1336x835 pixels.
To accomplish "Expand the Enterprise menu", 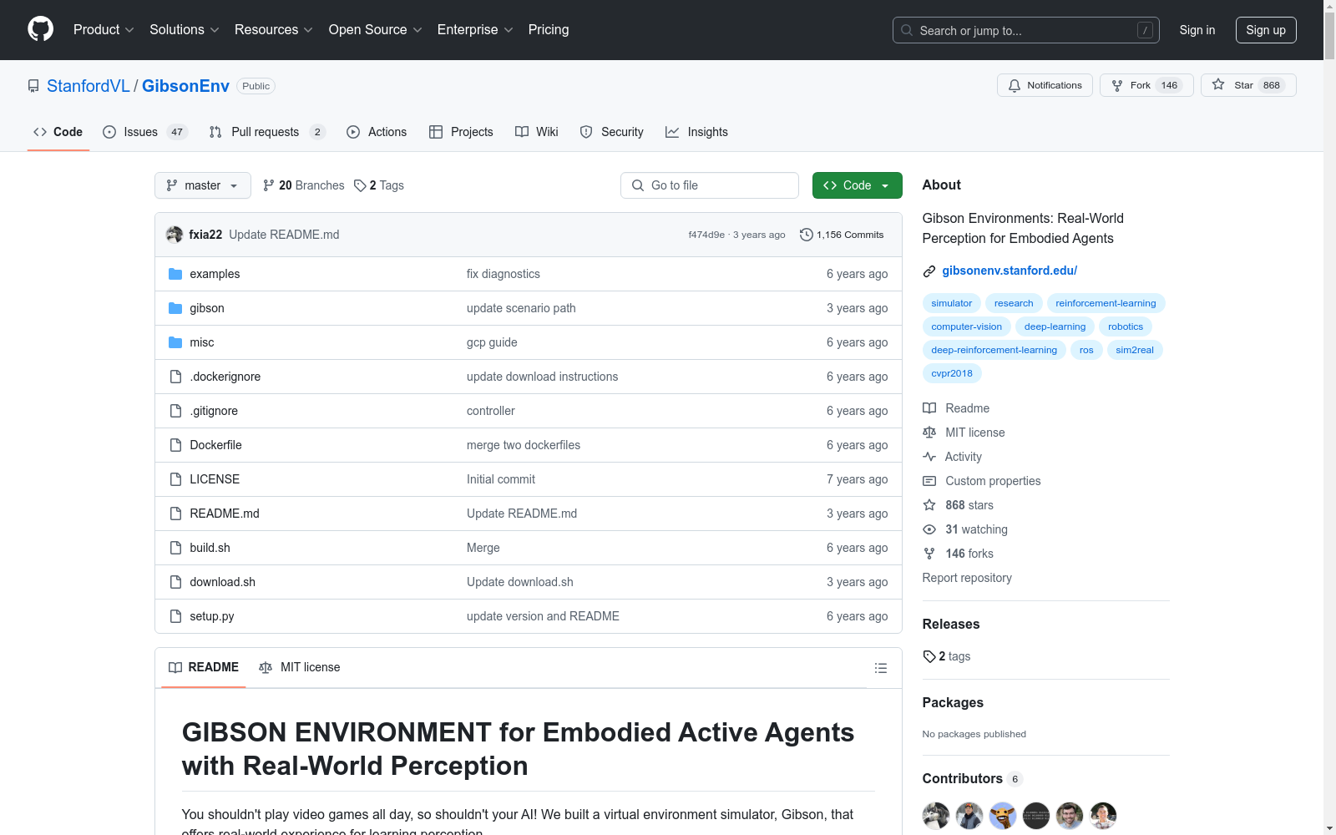I will point(475,30).
